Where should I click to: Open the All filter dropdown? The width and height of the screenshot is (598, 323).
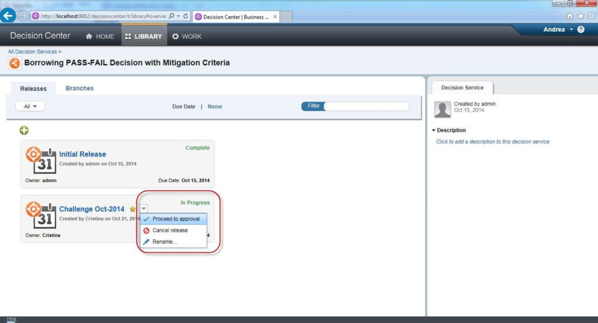click(x=30, y=106)
